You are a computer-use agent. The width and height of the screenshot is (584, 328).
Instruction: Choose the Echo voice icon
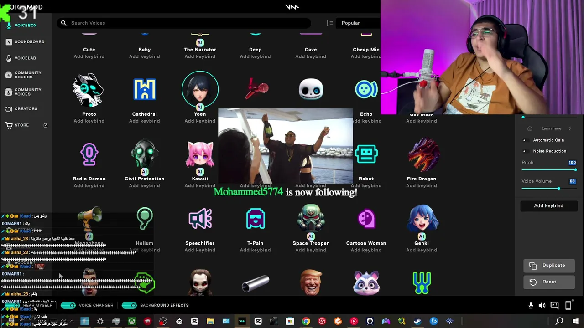[x=366, y=89]
